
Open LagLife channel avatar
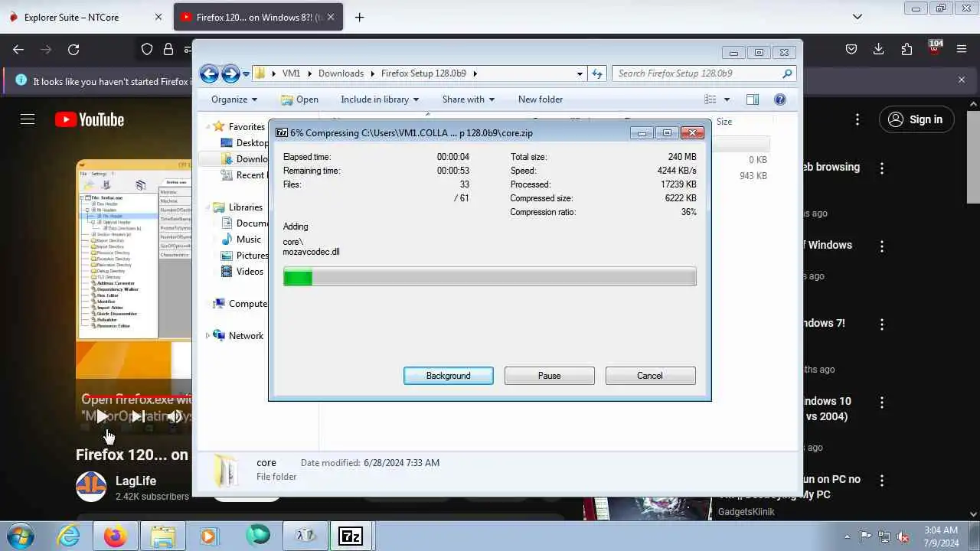[x=91, y=487]
